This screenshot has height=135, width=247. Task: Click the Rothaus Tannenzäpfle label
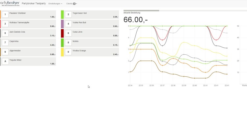pyautogui.click(x=19, y=22)
